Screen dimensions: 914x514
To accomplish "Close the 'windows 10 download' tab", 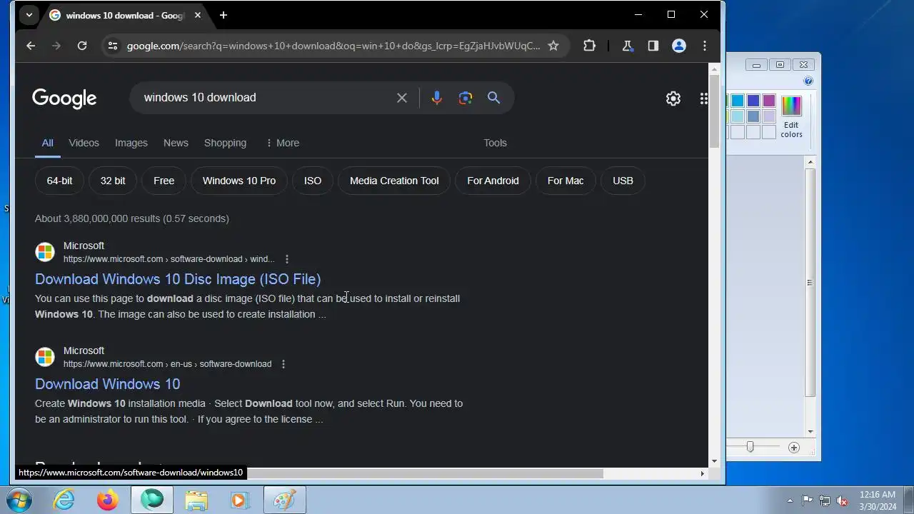I will pos(198,15).
